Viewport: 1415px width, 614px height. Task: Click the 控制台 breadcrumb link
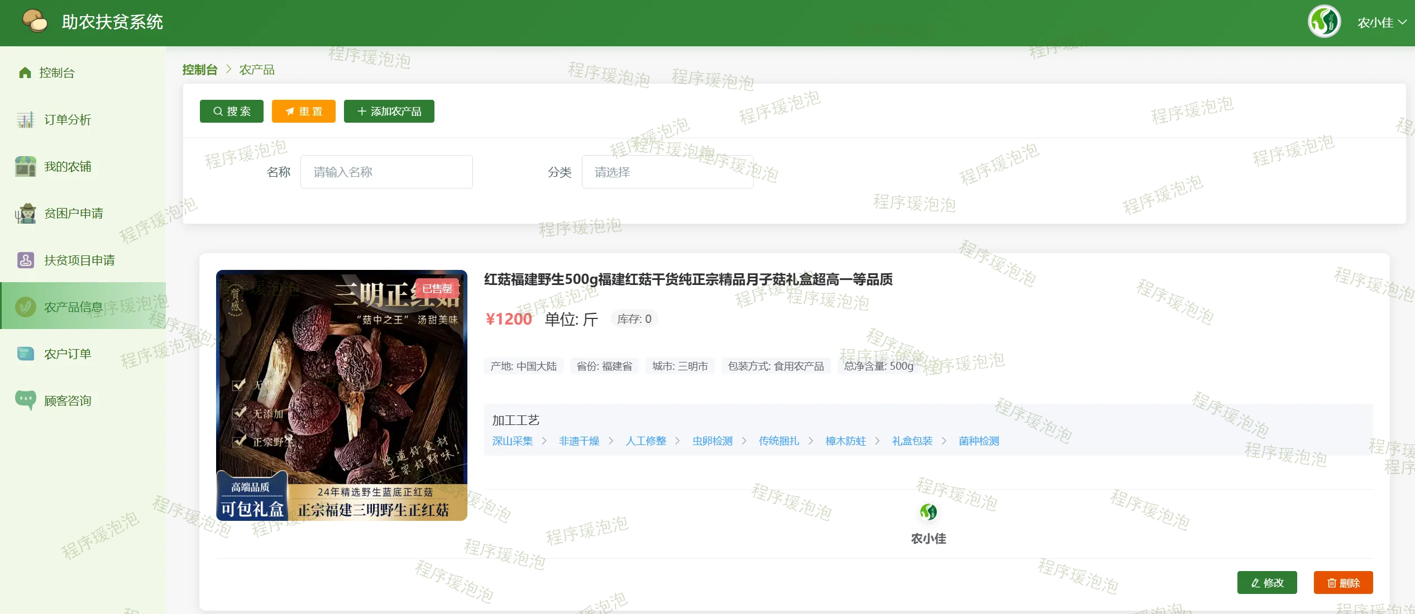199,70
